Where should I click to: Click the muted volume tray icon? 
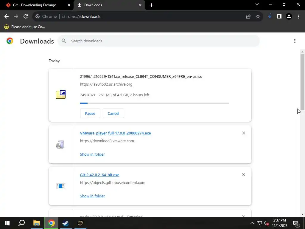pyautogui.click(x=267, y=223)
